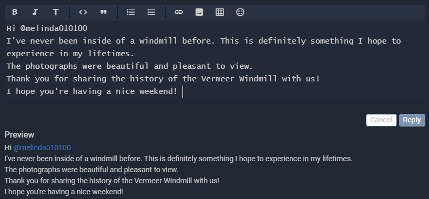Add a blockquote using the quotation marks icon
429x199 pixels.
point(104,12)
